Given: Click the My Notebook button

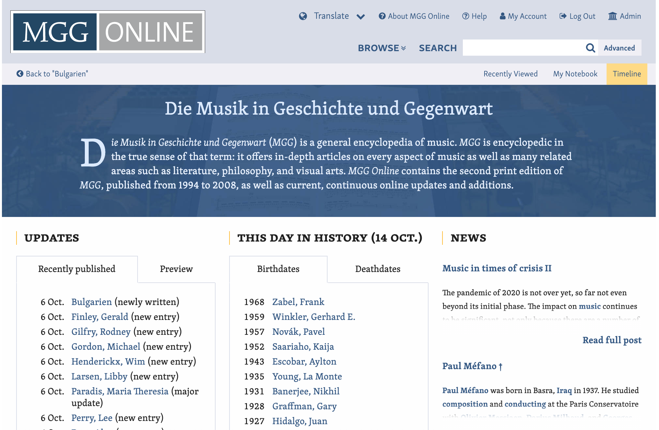Looking at the screenshot, I should point(575,74).
